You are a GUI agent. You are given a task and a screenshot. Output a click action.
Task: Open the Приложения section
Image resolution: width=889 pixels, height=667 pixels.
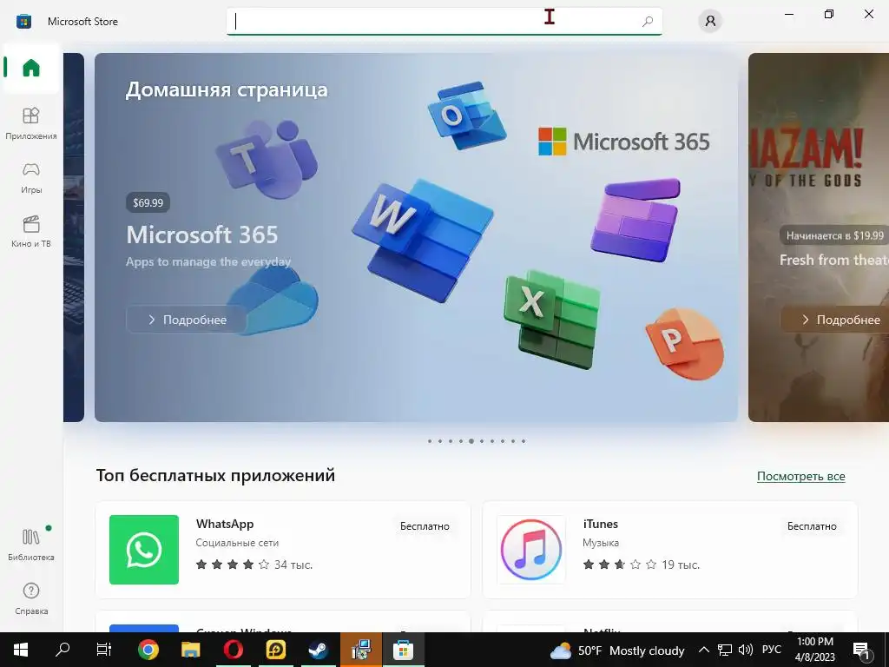(x=31, y=123)
